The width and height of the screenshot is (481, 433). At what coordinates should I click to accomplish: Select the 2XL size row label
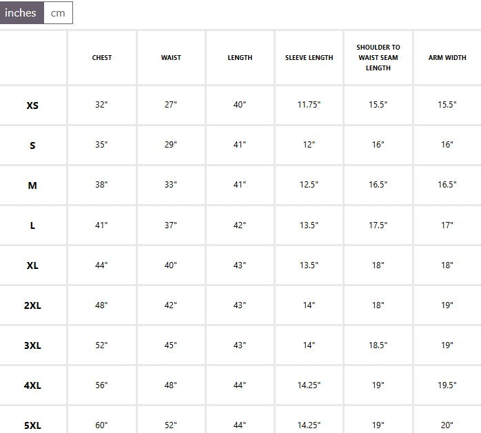tap(32, 305)
